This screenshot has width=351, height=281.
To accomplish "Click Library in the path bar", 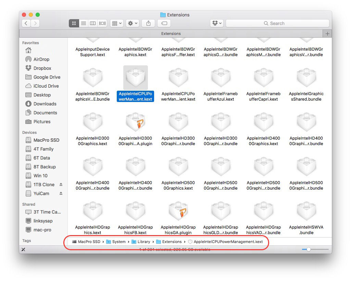I will [x=141, y=242].
